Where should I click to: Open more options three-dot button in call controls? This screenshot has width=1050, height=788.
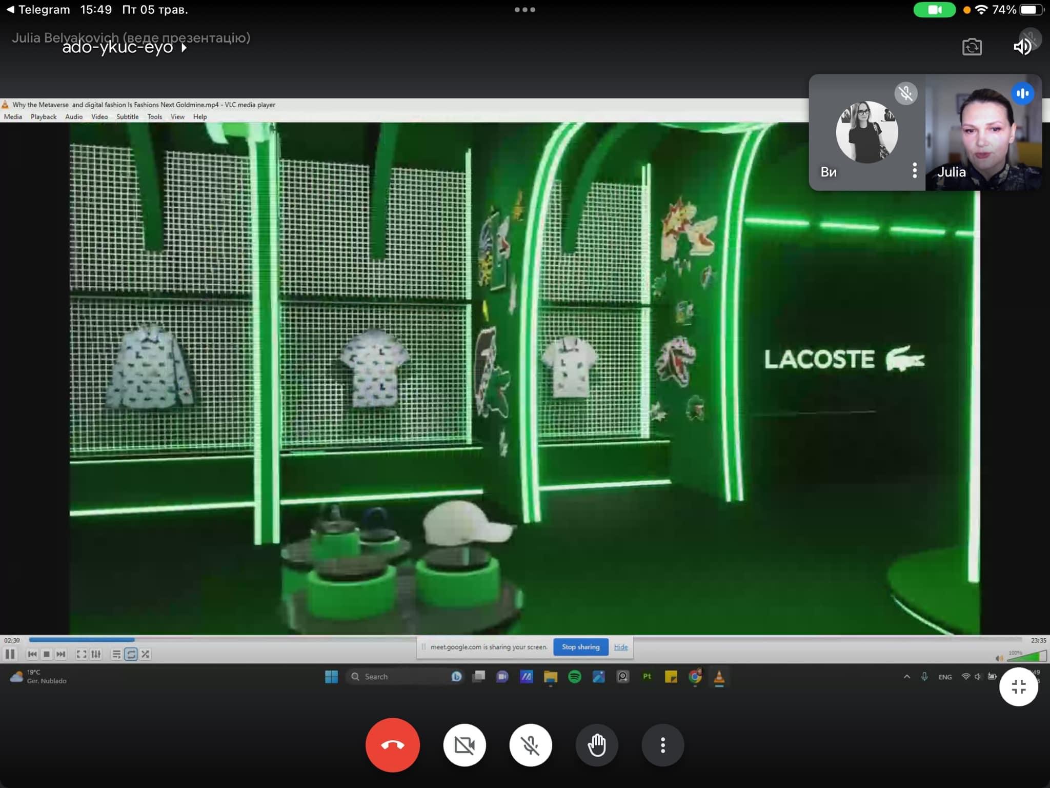tap(663, 745)
